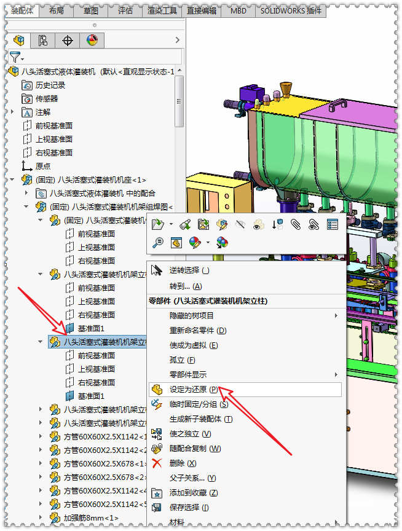Select 删除 (X) in the context menu
This screenshot has width=402, height=531.
[183, 463]
